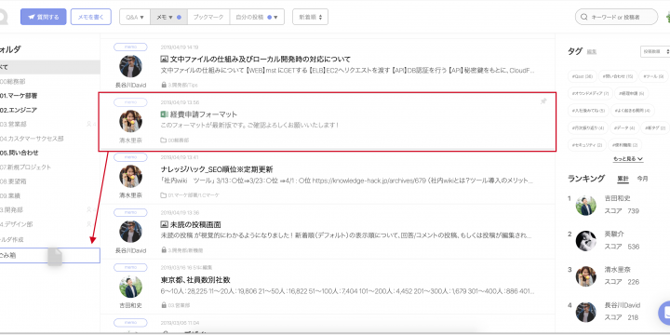The width and height of the screenshot is (670, 335).
Task: Click image icon beside 文中ファイルの仕組み title
Action: click(164, 59)
